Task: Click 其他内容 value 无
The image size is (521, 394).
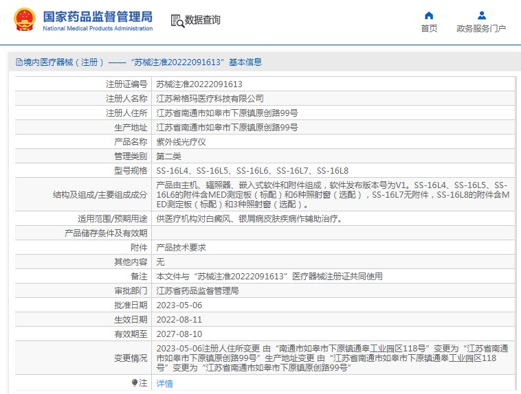Action: click(x=160, y=262)
